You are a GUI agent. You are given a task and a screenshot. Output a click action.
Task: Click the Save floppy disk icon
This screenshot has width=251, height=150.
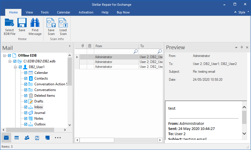point(22,23)
